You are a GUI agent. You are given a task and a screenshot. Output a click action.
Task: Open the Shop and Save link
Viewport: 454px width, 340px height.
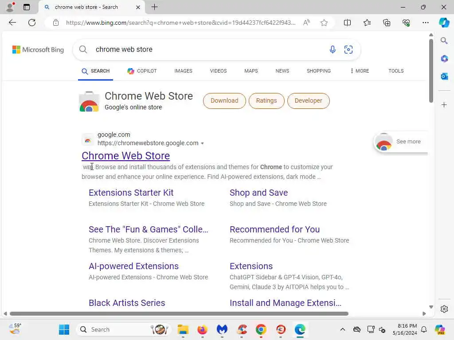258,193
